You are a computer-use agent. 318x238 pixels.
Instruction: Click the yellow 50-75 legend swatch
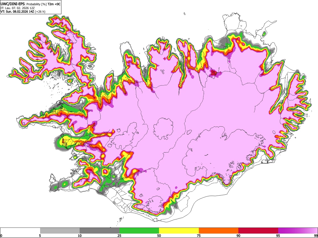tap(179, 231)
